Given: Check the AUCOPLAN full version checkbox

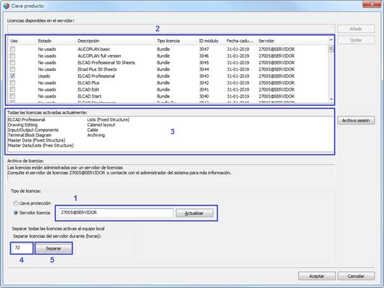Looking at the screenshot, I should tap(13, 56).
